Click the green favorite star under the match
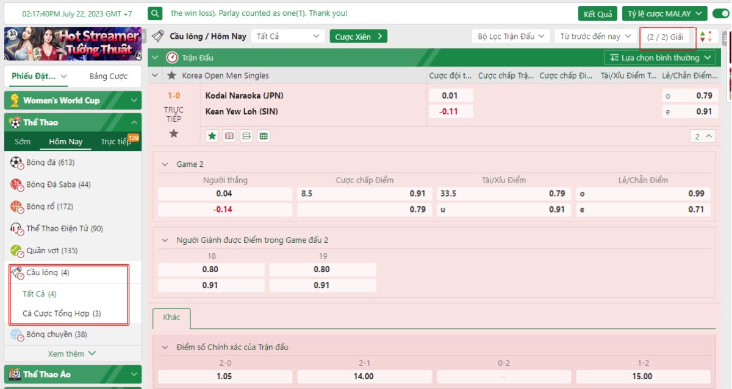732x389 pixels. coord(212,136)
